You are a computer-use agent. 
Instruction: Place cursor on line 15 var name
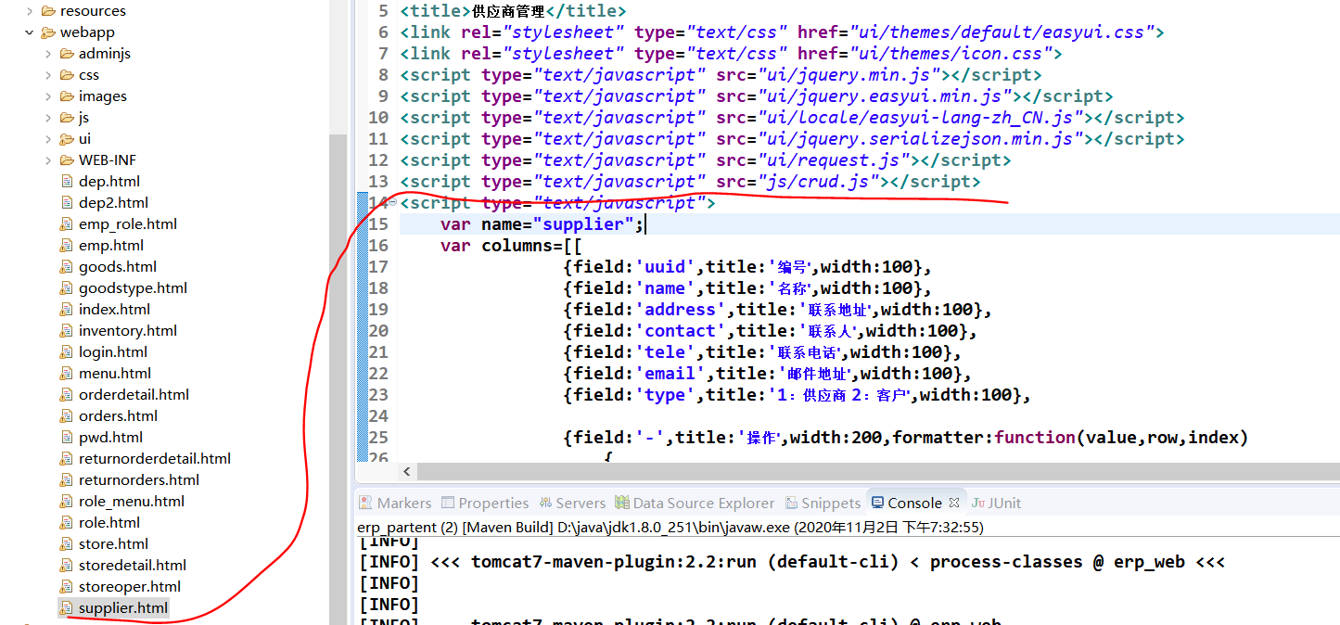pyautogui.click(x=542, y=224)
